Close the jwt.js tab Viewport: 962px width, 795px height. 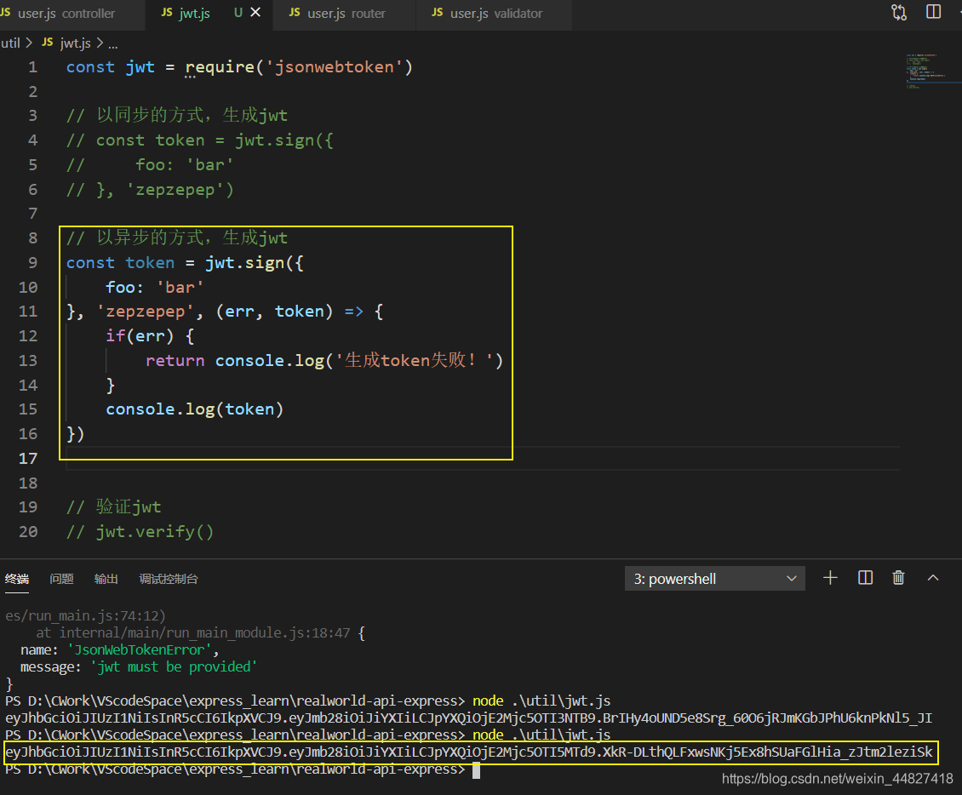255,12
